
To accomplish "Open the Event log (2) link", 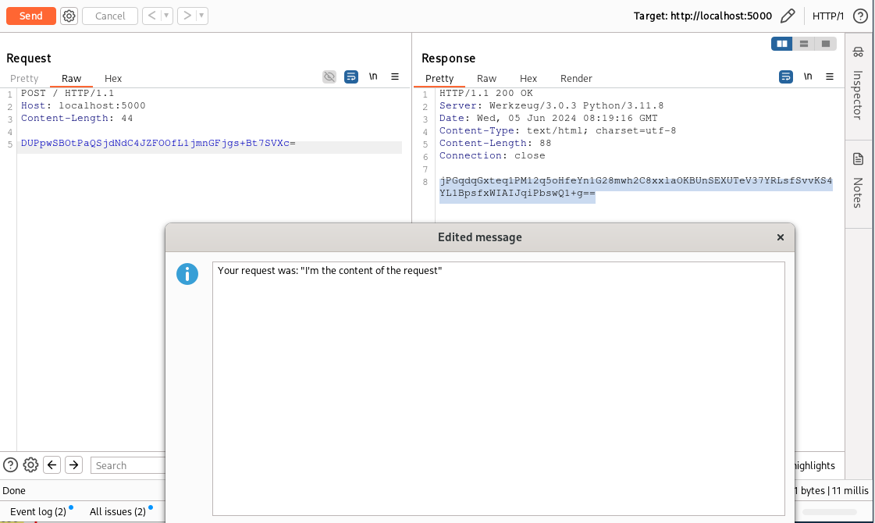I will 37,511.
